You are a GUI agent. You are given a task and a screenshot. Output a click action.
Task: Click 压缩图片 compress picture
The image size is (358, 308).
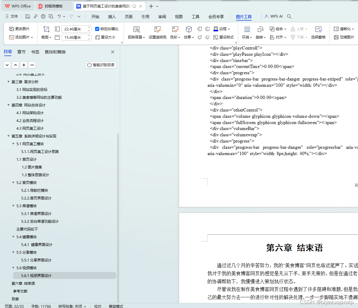[x=344, y=37]
